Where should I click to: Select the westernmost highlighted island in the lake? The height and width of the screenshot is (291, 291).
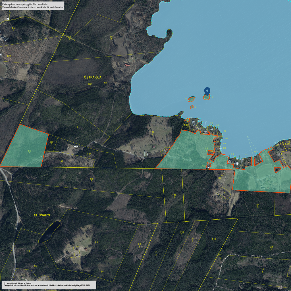(192, 99)
